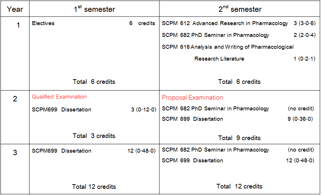This screenshot has height=196, width=322.
Task: Select year 3 first semester SCPM699 Dissertation
Action: pos(62,151)
